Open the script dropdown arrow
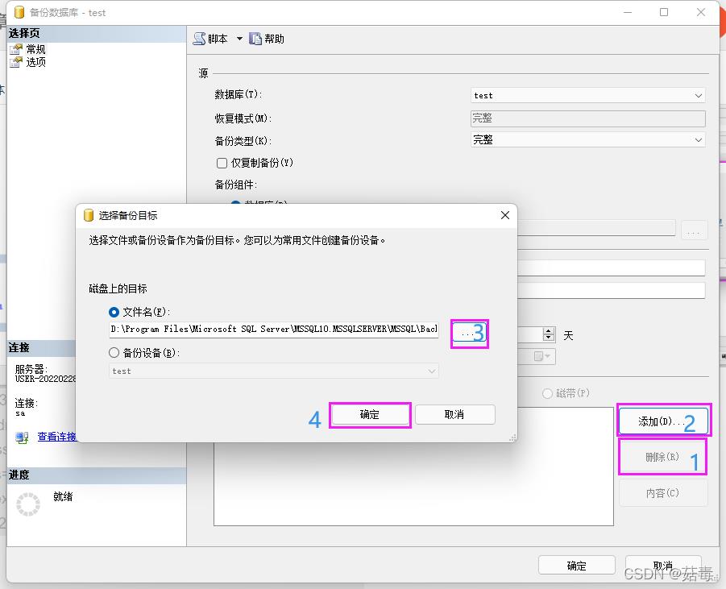726x589 pixels. [x=239, y=39]
